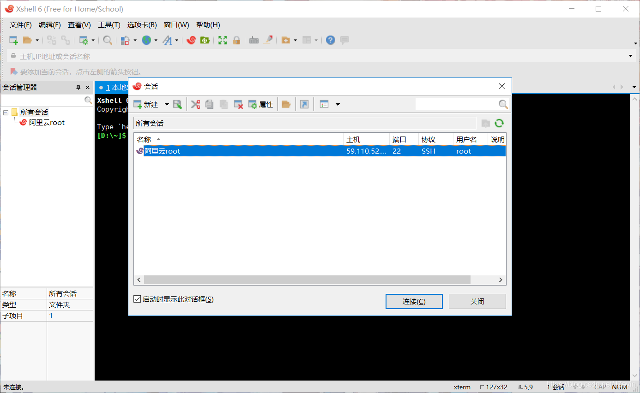Click the terminal vertical scrollbar up arrow
The width and height of the screenshot is (640, 393).
[634, 98]
